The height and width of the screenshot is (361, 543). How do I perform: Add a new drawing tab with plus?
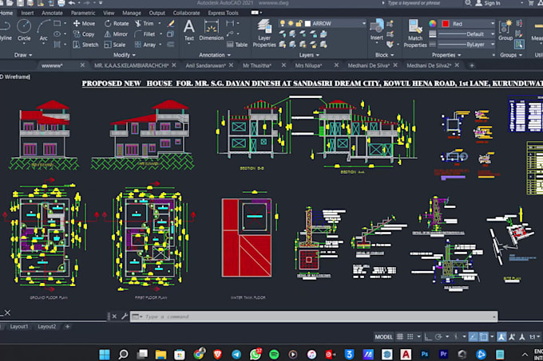(472, 65)
